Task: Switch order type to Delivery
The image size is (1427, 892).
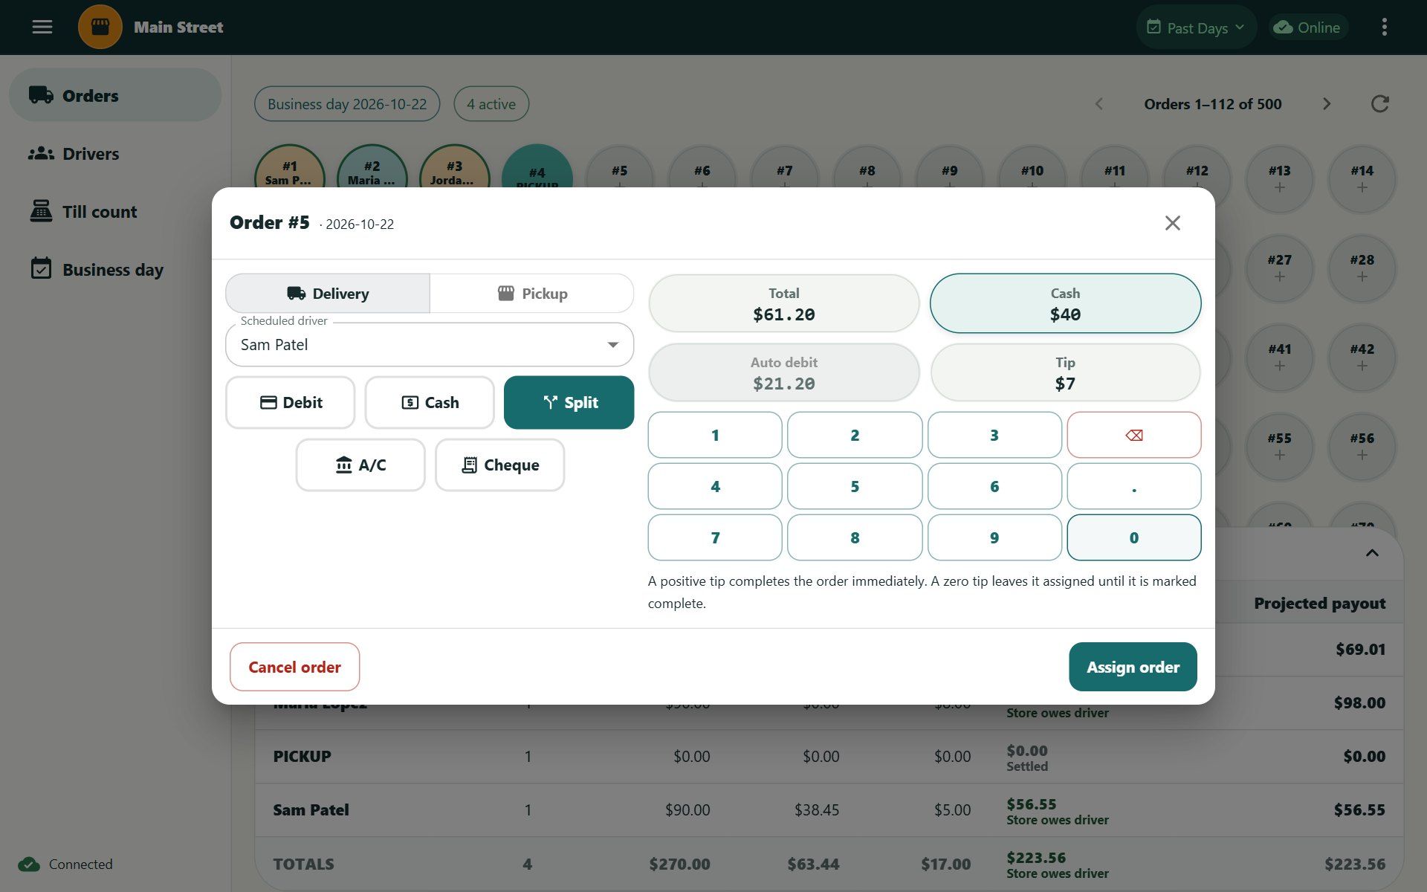Action: pyautogui.click(x=328, y=294)
